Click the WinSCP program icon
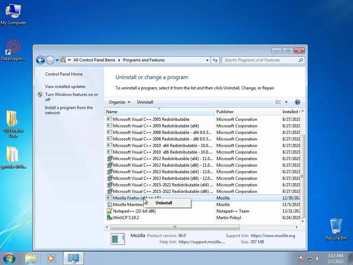 109,218
